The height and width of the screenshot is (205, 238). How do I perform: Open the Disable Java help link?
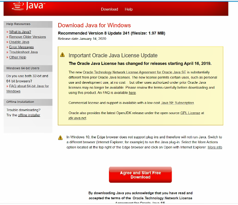(19, 42)
